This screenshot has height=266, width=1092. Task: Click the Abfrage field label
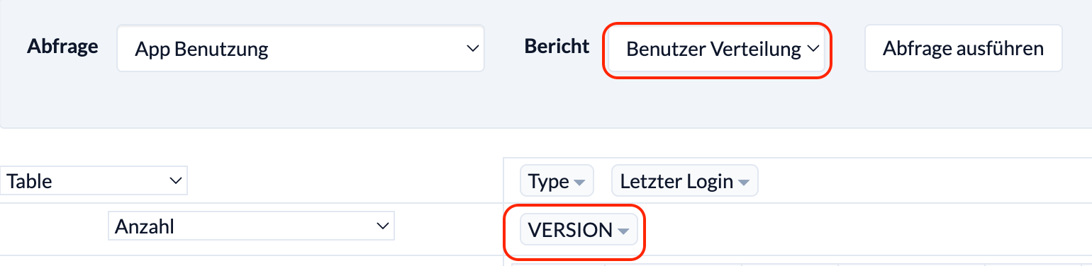tap(62, 47)
